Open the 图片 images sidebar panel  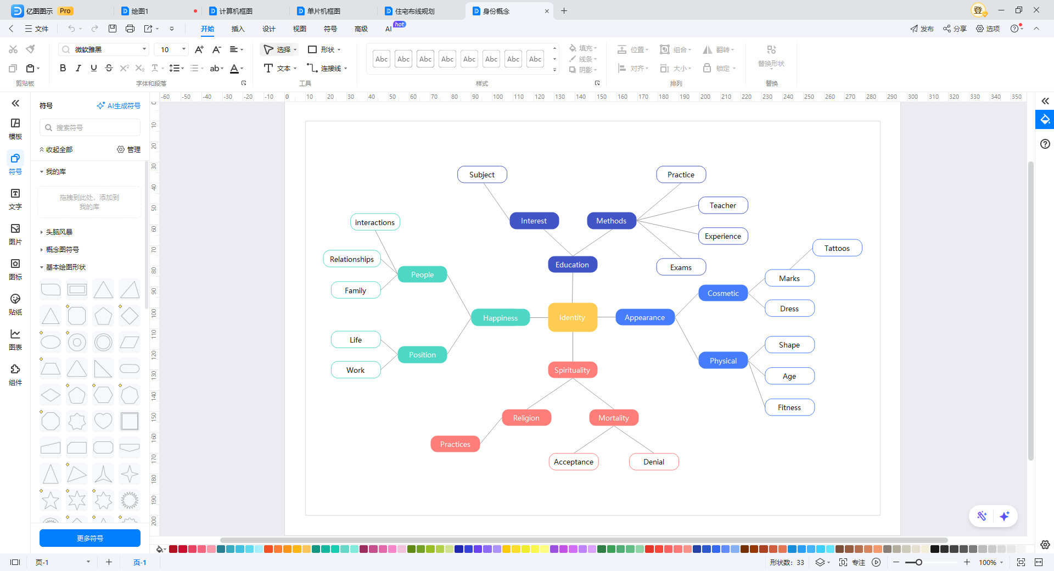tap(15, 234)
